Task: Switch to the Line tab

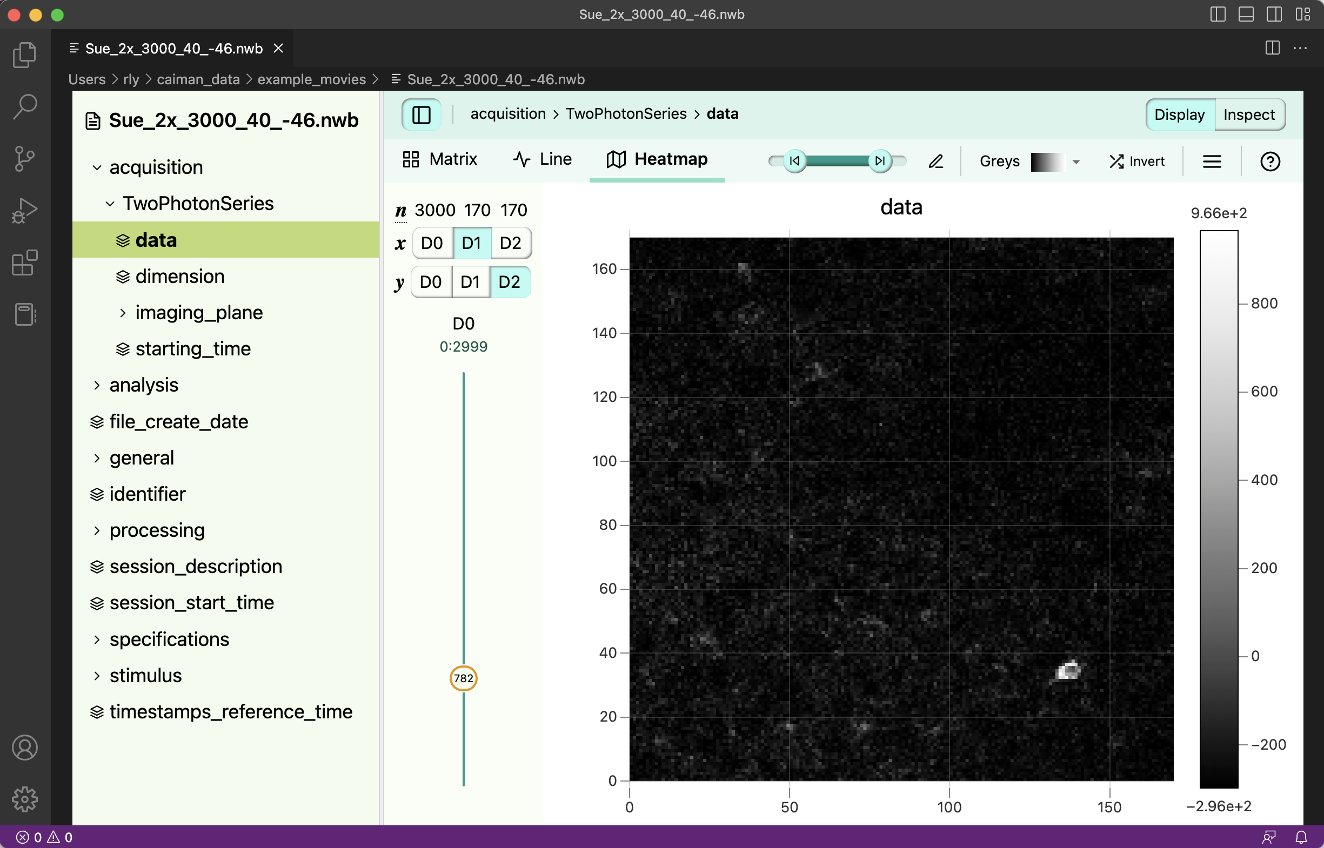Action: coord(542,159)
